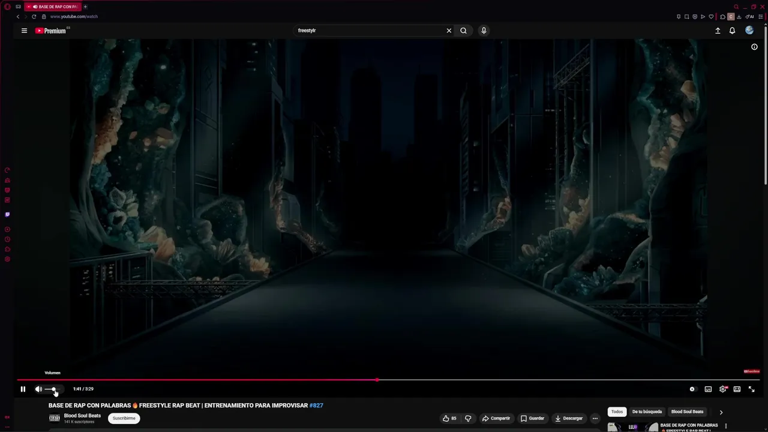
Task: Click the volume slider handle
Action: pos(54,389)
